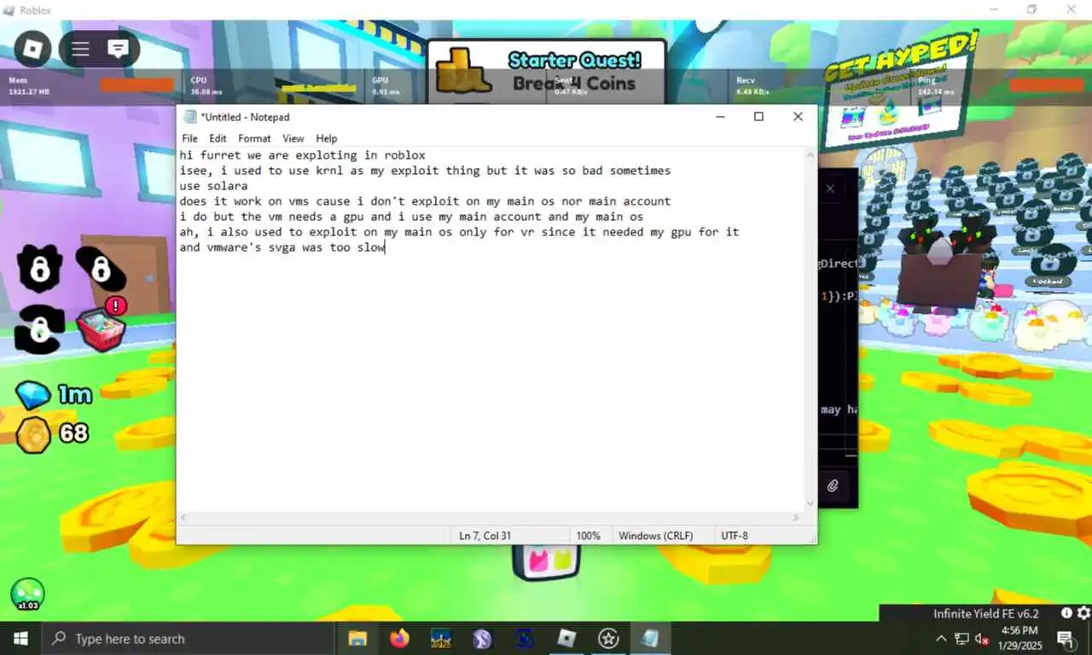Click the Starter Quest banner
The width and height of the screenshot is (1092, 655).
[546, 72]
